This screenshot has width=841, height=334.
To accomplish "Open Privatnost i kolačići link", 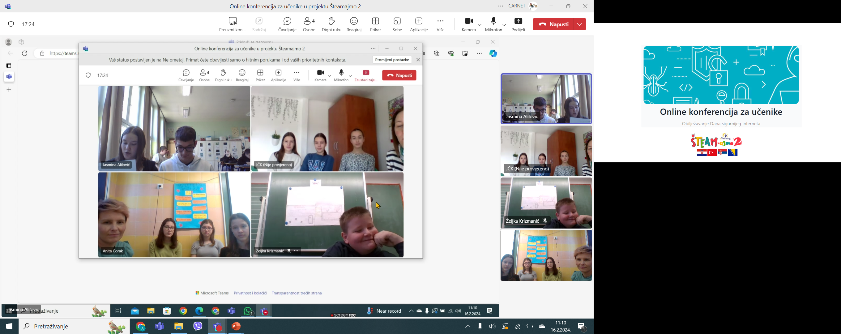I will point(250,293).
